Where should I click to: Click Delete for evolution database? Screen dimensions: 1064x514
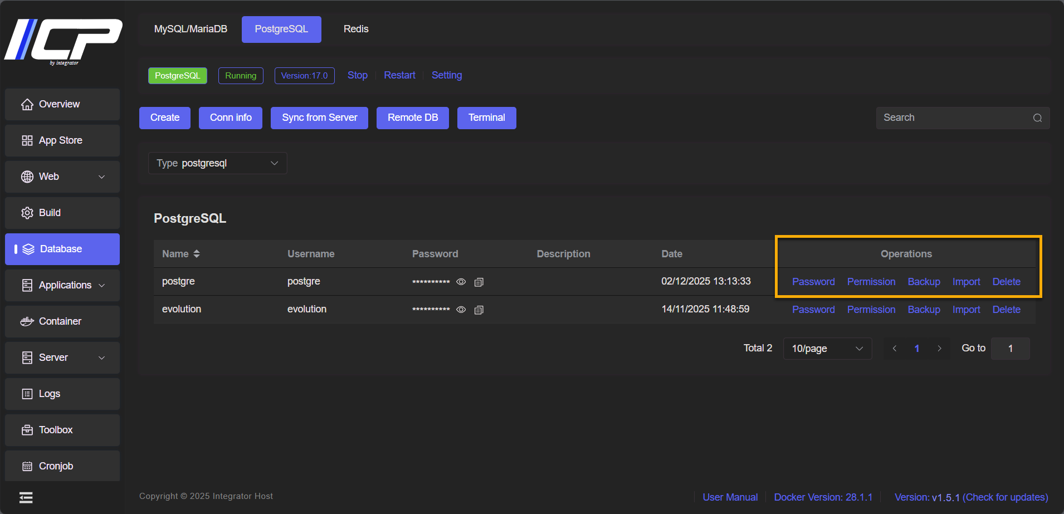1006,310
